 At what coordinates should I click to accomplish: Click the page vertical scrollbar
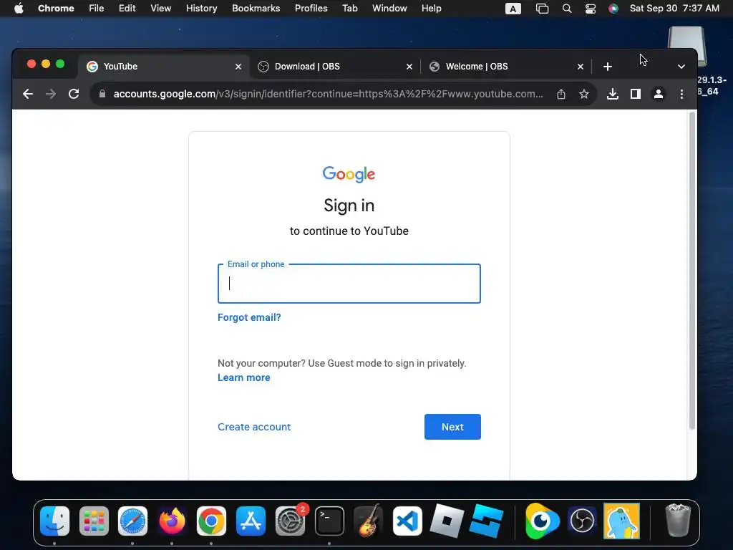point(692,270)
